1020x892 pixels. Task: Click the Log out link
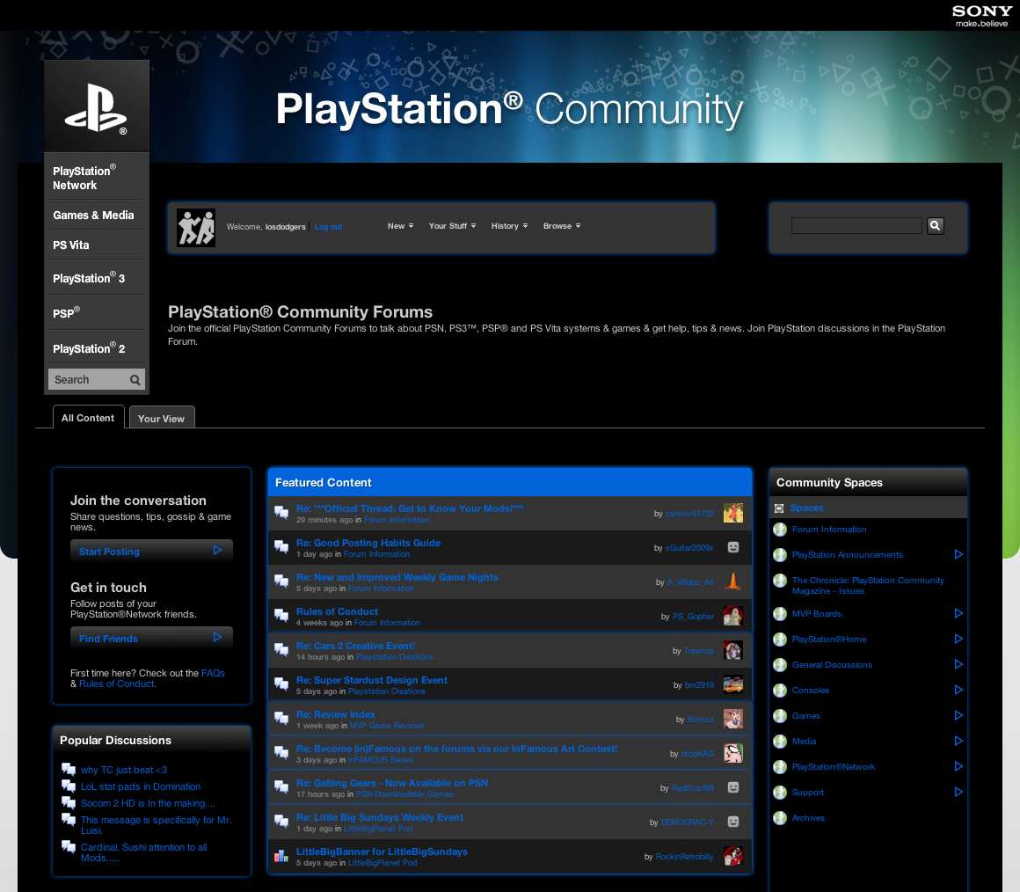329,227
